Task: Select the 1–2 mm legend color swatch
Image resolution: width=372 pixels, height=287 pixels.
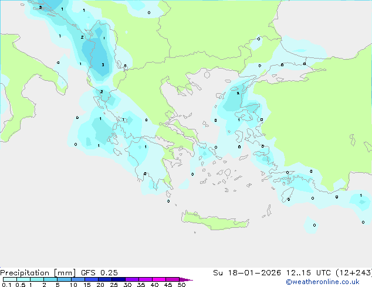Action: pos(37,279)
